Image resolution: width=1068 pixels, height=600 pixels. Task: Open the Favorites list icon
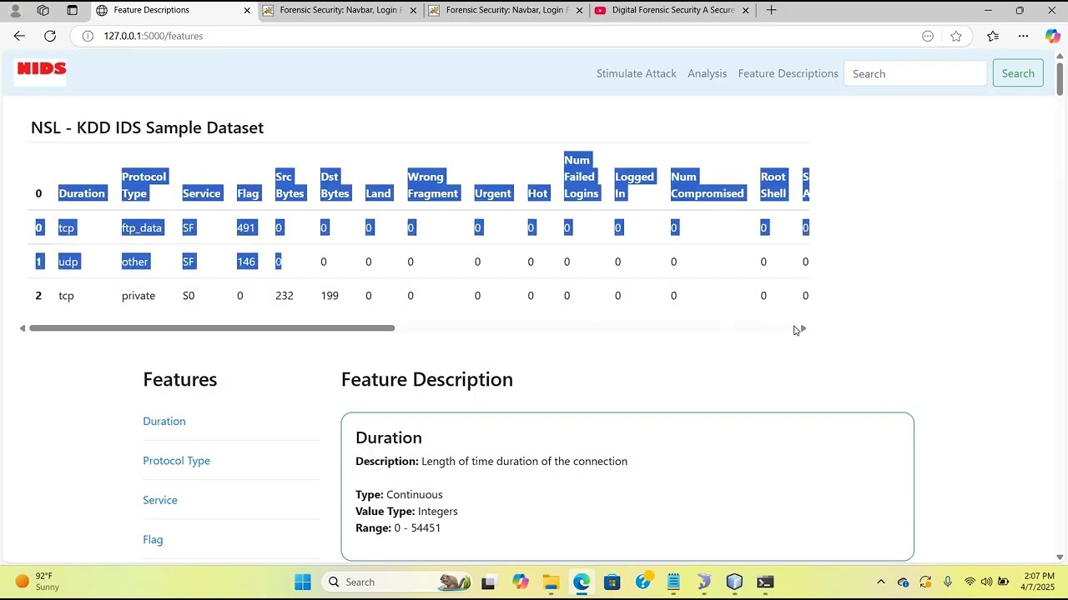(993, 36)
